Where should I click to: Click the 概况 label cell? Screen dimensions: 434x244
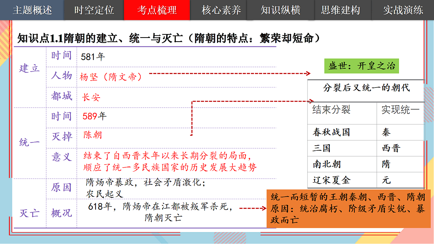(61, 213)
